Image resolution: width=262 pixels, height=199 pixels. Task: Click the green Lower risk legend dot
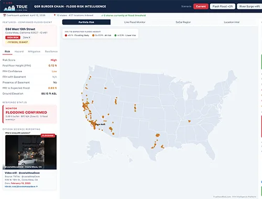pyautogui.click(x=115, y=35)
